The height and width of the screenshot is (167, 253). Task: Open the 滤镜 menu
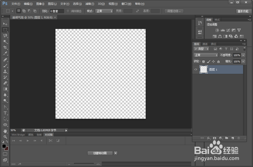pyautogui.click(x=90, y=4)
